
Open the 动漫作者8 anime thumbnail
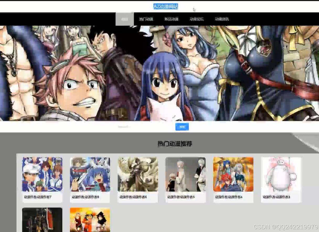(90, 174)
